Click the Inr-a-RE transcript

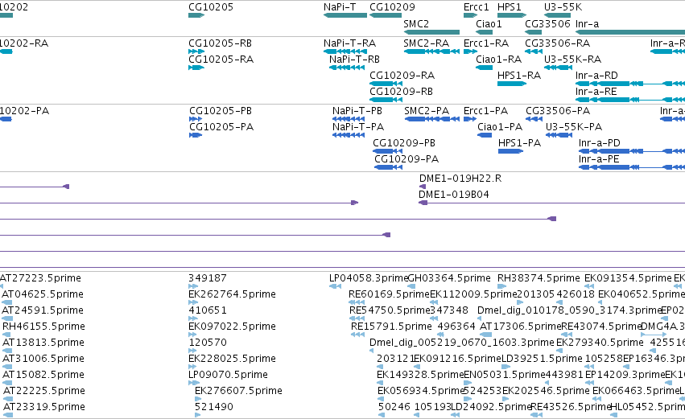pyautogui.click(x=630, y=100)
